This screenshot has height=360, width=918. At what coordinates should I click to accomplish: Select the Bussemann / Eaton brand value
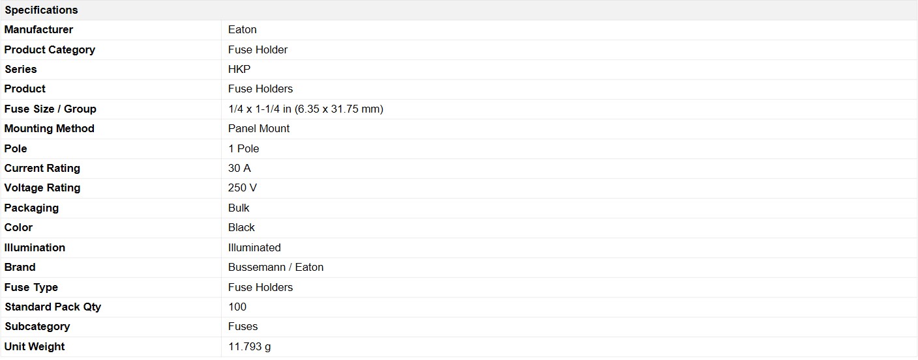coord(276,267)
